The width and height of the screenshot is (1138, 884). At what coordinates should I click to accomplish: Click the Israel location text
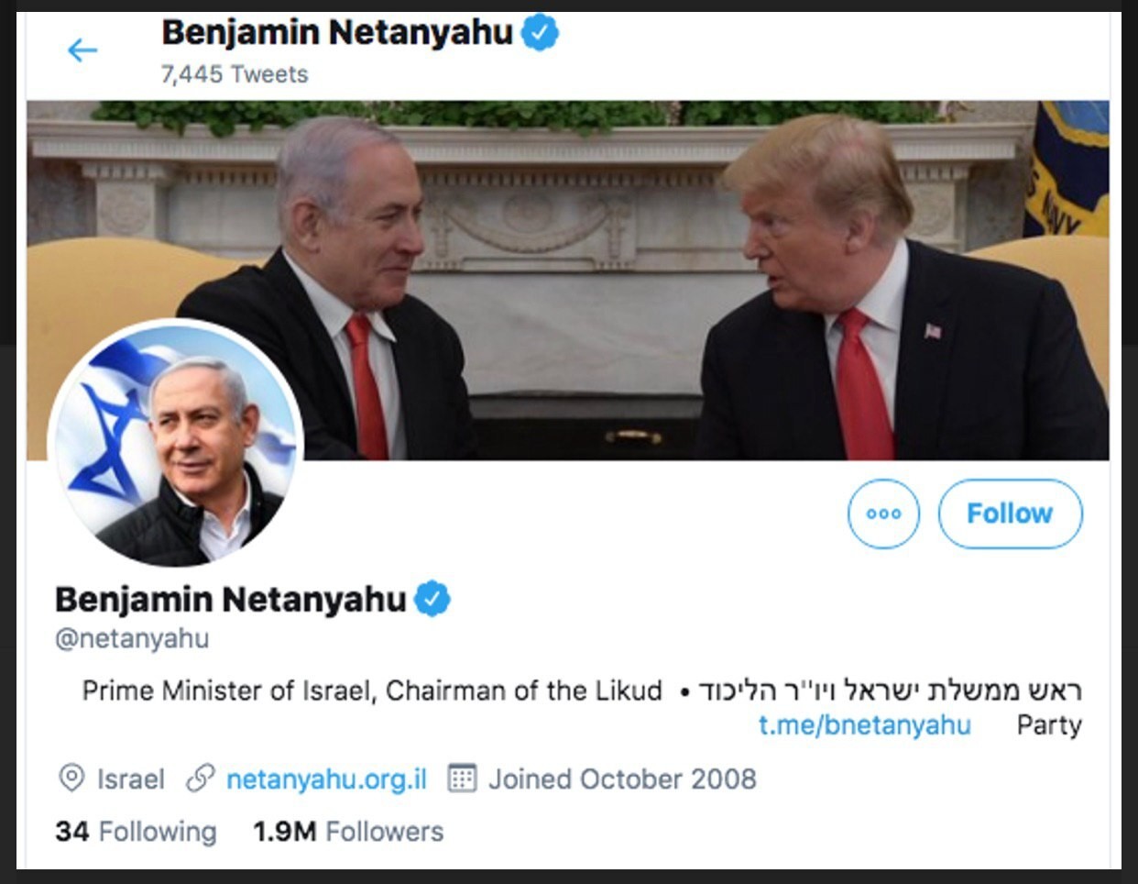[131, 779]
